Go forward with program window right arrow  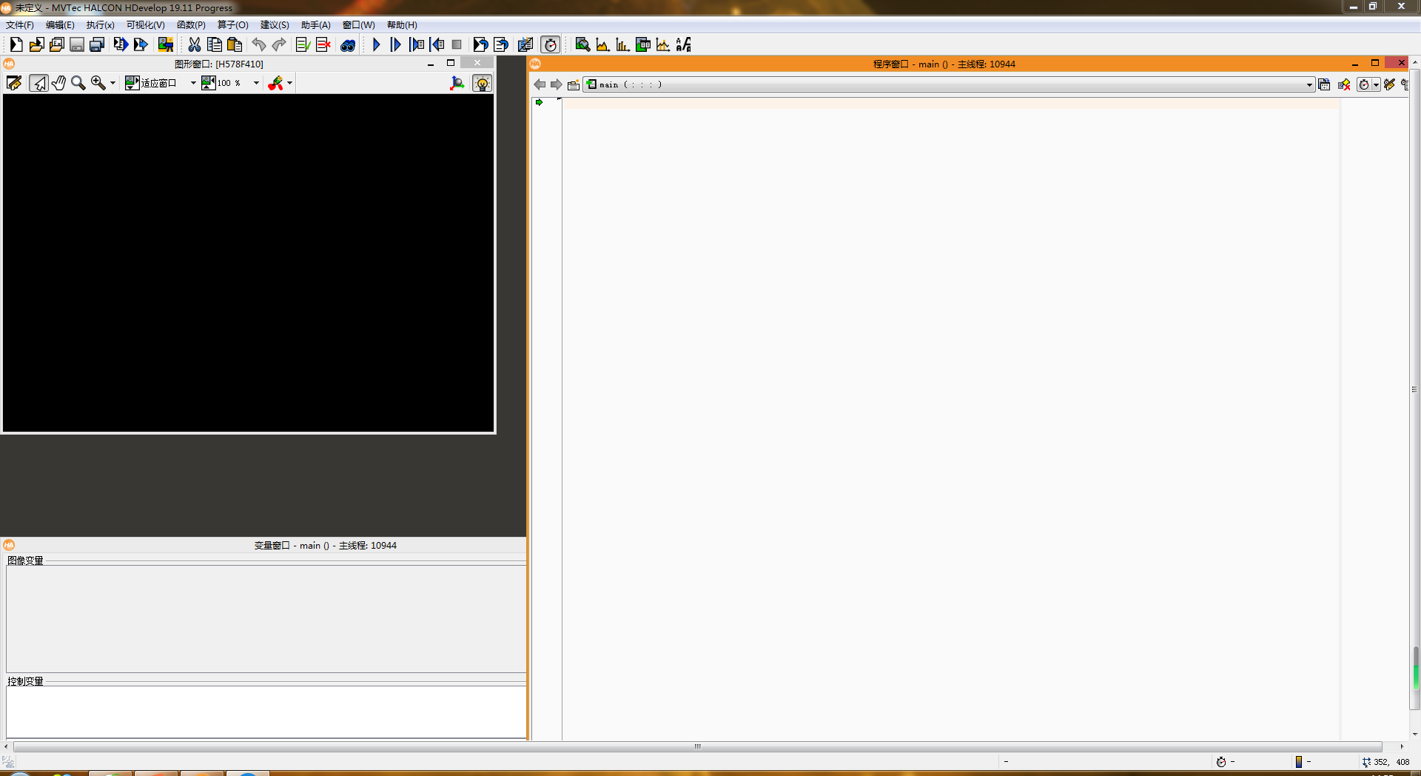point(557,84)
